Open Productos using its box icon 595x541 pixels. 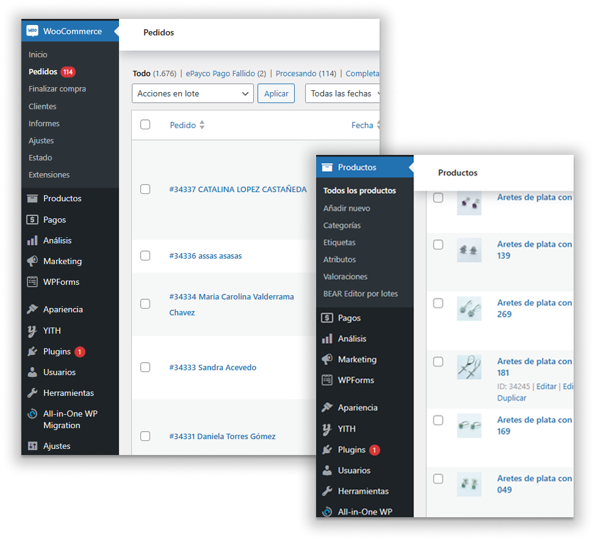31,198
